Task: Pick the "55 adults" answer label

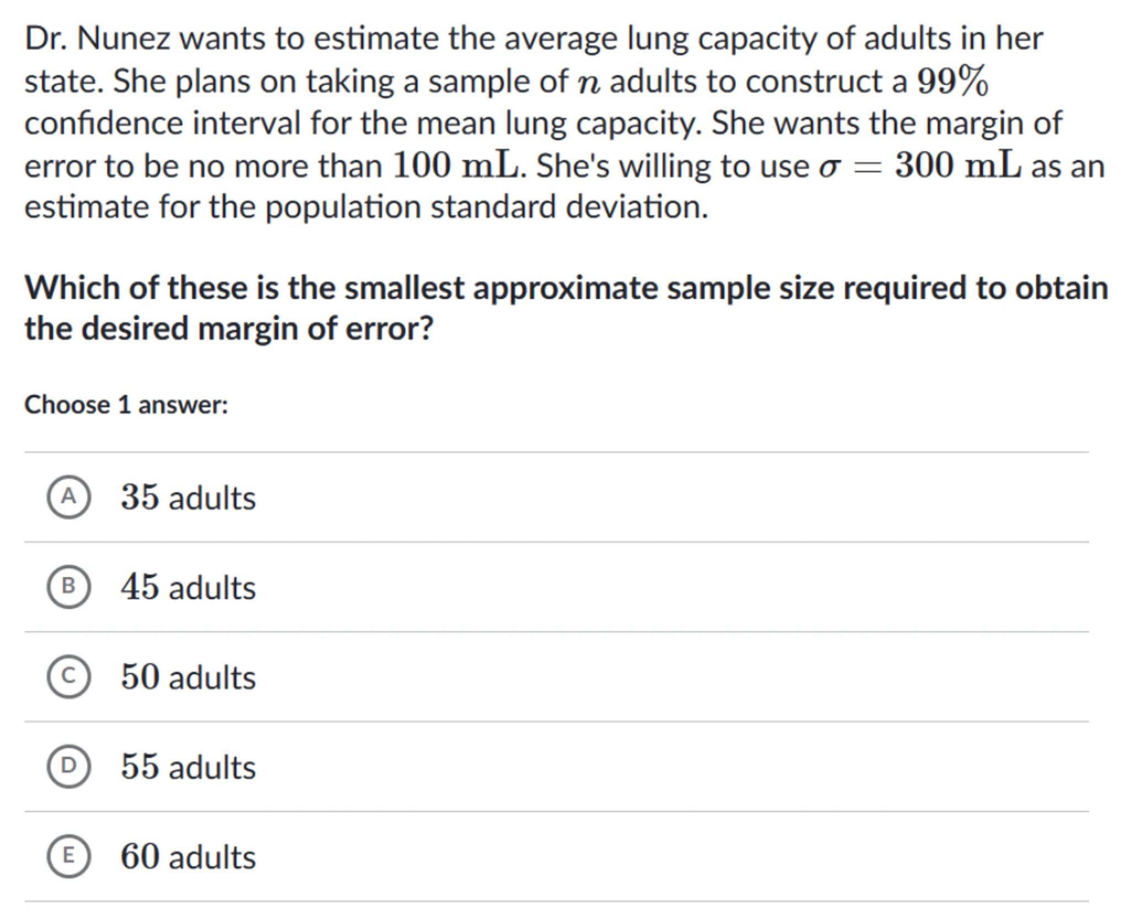Action: pos(188,767)
